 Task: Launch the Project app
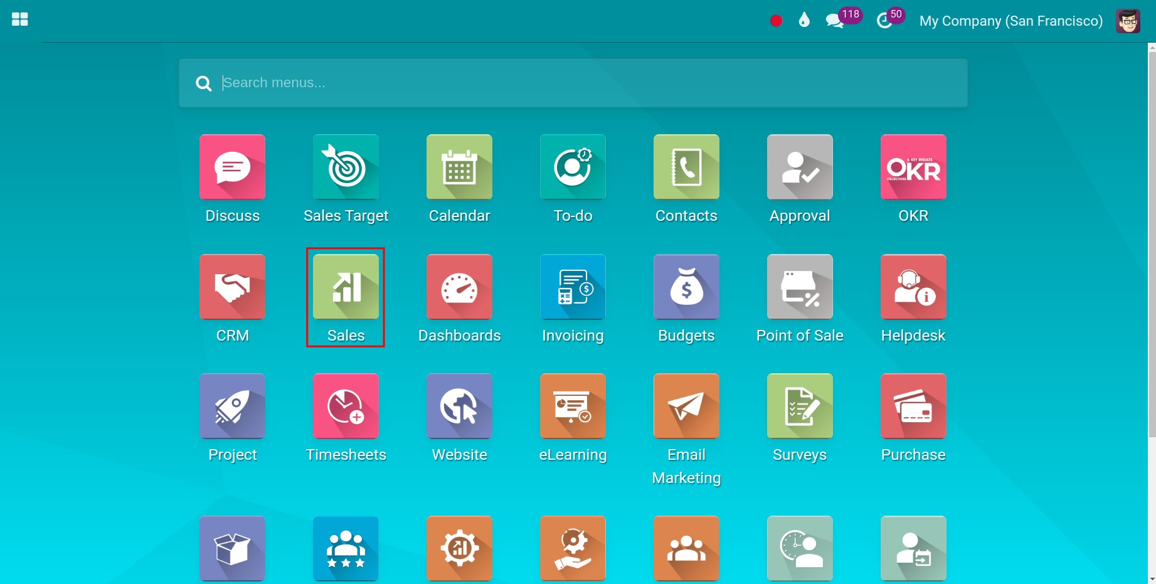click(232, 406)
